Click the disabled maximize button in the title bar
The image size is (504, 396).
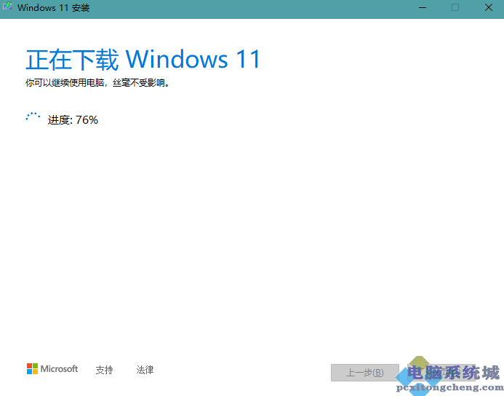455,7
